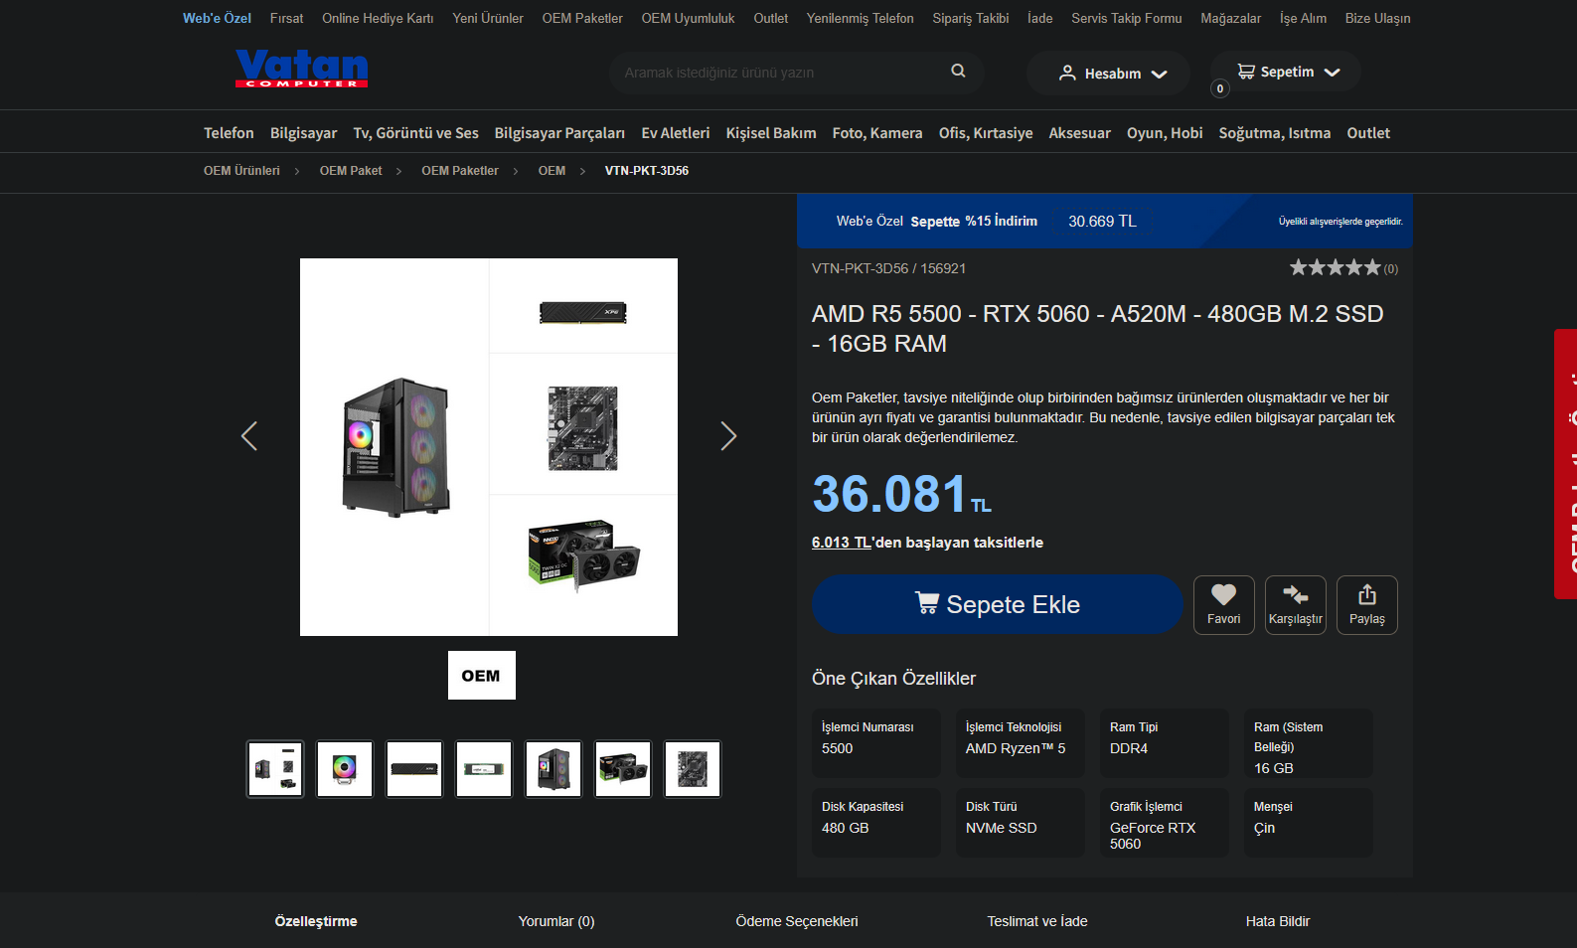Click the search magnifier icon
Image resolution: width=1577 pixels, height=948 pixels.
pyautogui.click(x=958, y=72)
